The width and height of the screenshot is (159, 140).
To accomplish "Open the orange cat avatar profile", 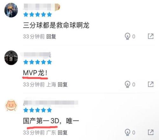I will tap(11, 106).
